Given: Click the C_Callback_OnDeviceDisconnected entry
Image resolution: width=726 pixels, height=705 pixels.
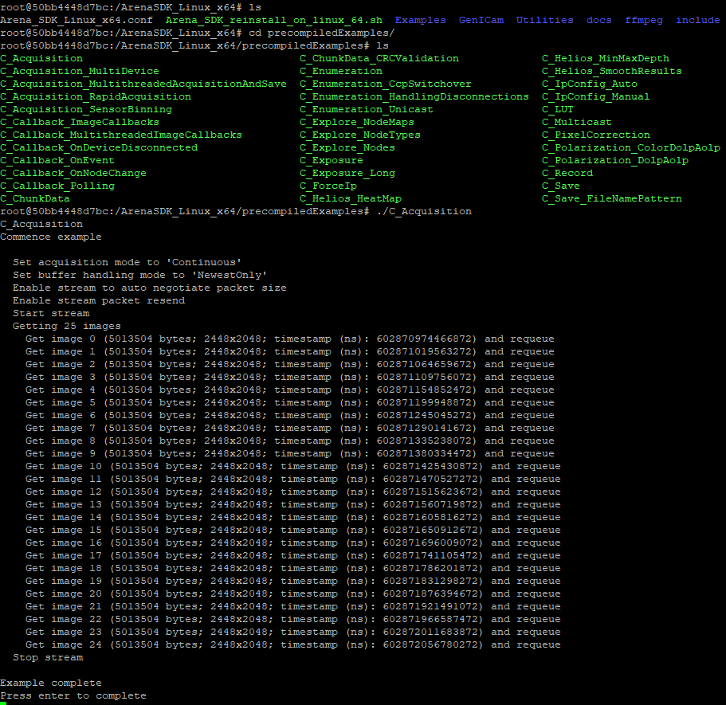Looking at the screenshot, I should tap(99, 147).
